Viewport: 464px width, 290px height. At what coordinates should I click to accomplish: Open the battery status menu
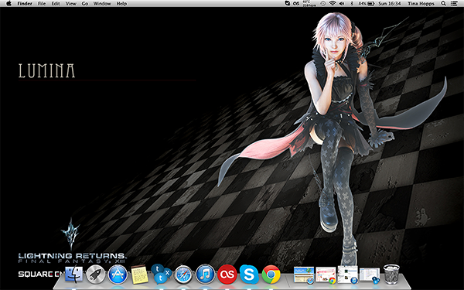coord(367,4)
